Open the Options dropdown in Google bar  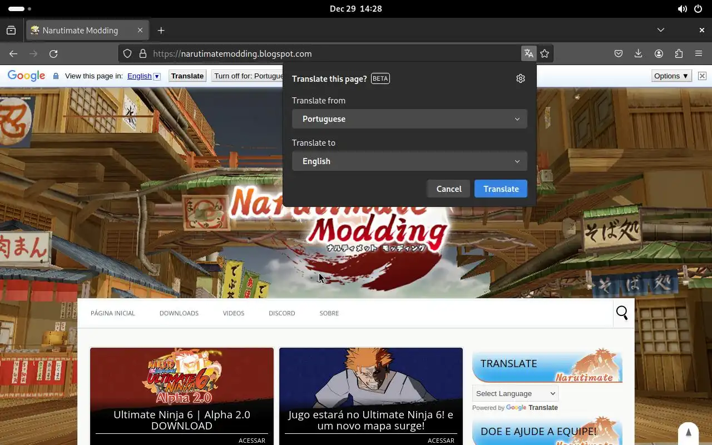click(x=671, y=76)
